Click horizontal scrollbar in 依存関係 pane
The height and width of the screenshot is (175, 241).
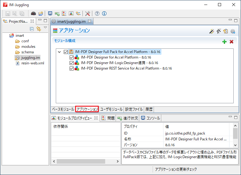coord(81,161)
